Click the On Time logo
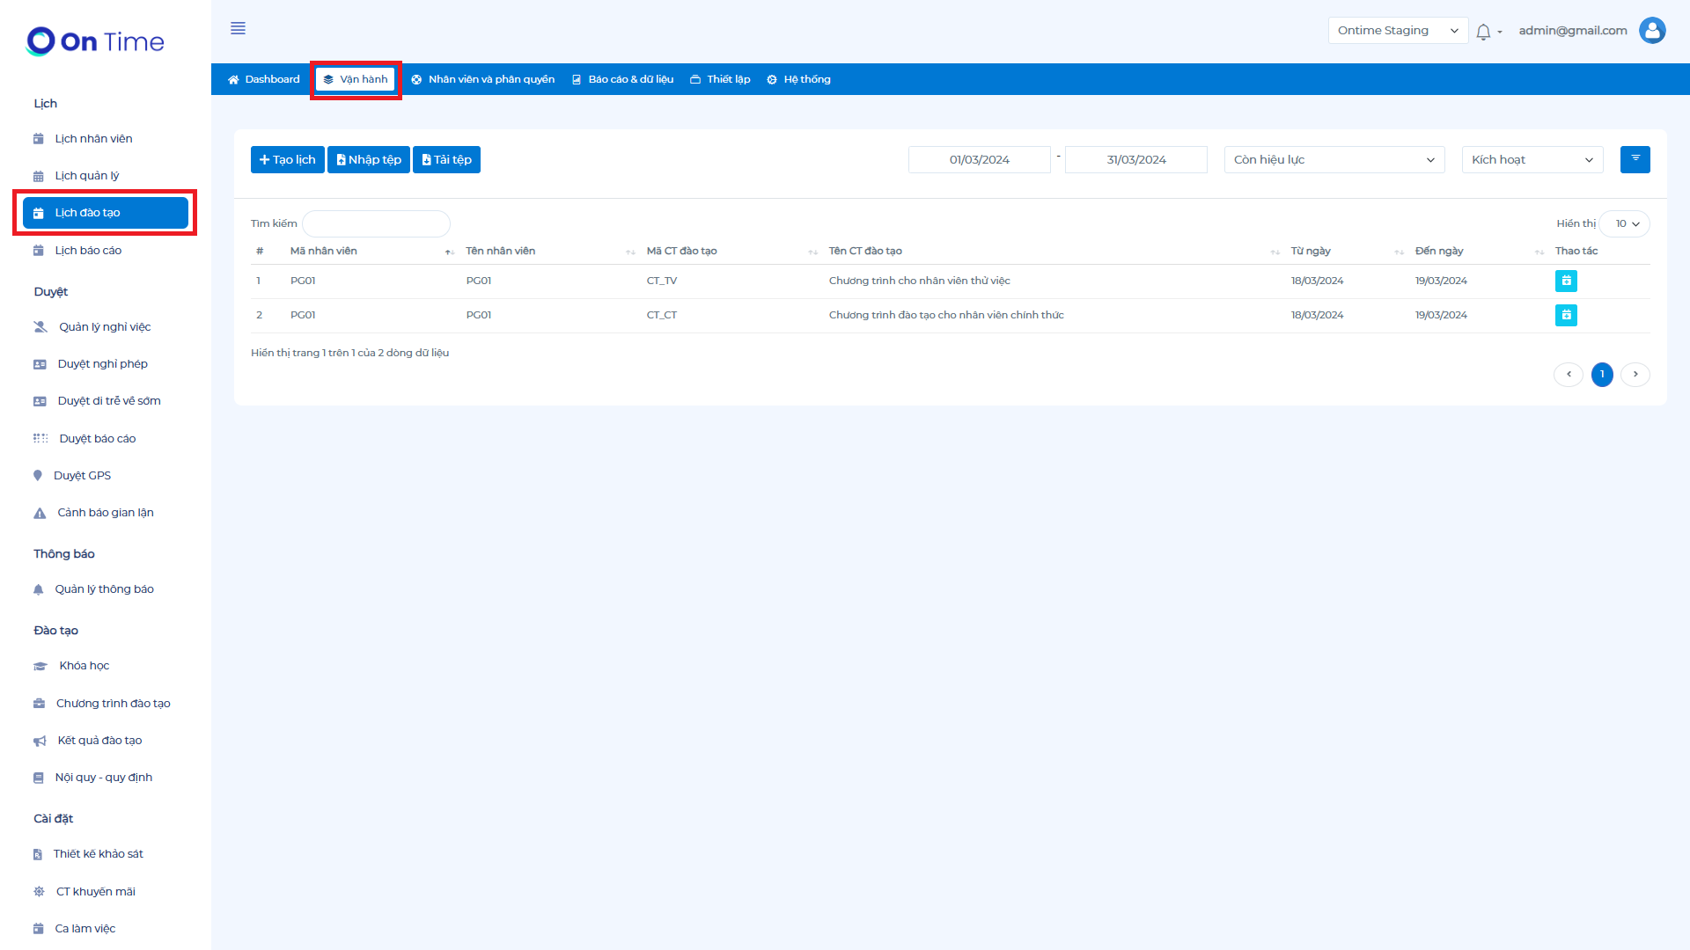 [95, 41]
